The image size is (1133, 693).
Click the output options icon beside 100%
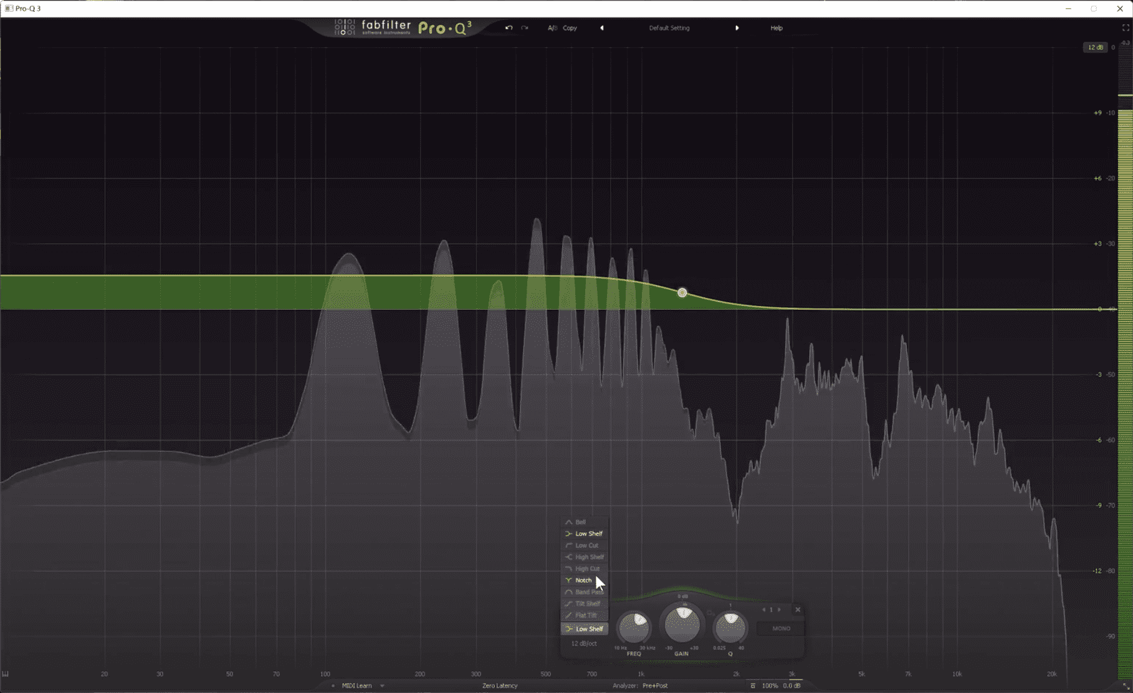pos(753,686)
